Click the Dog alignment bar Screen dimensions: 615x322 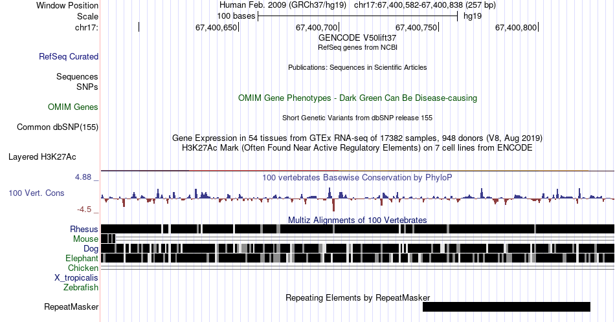click(x=357, y=248)
